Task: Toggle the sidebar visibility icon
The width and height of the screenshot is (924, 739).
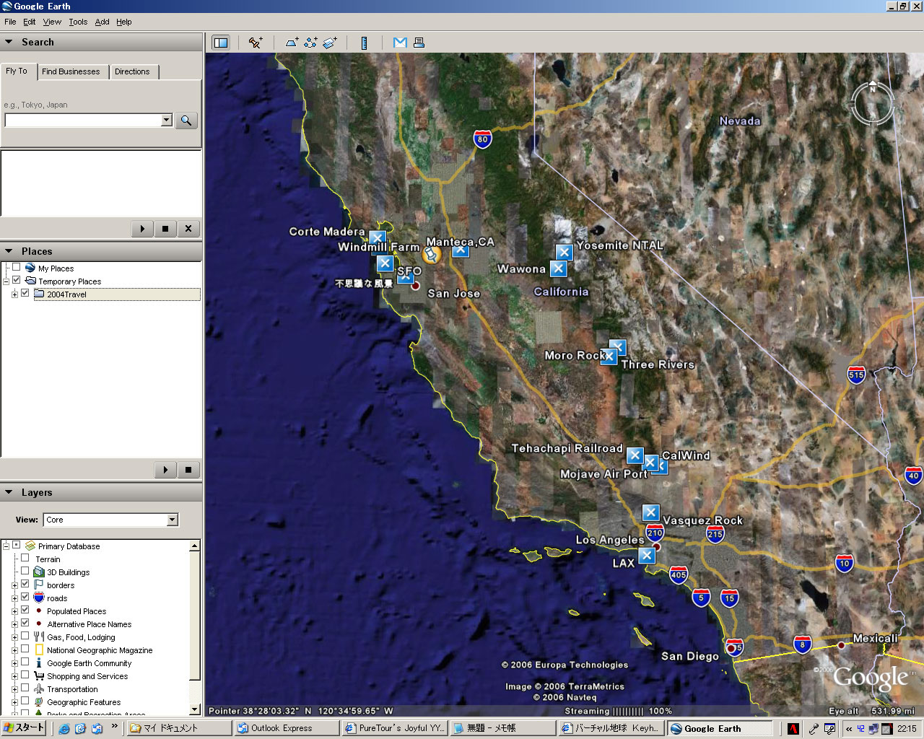Action: pyautogui.click(x=221, y=43)
